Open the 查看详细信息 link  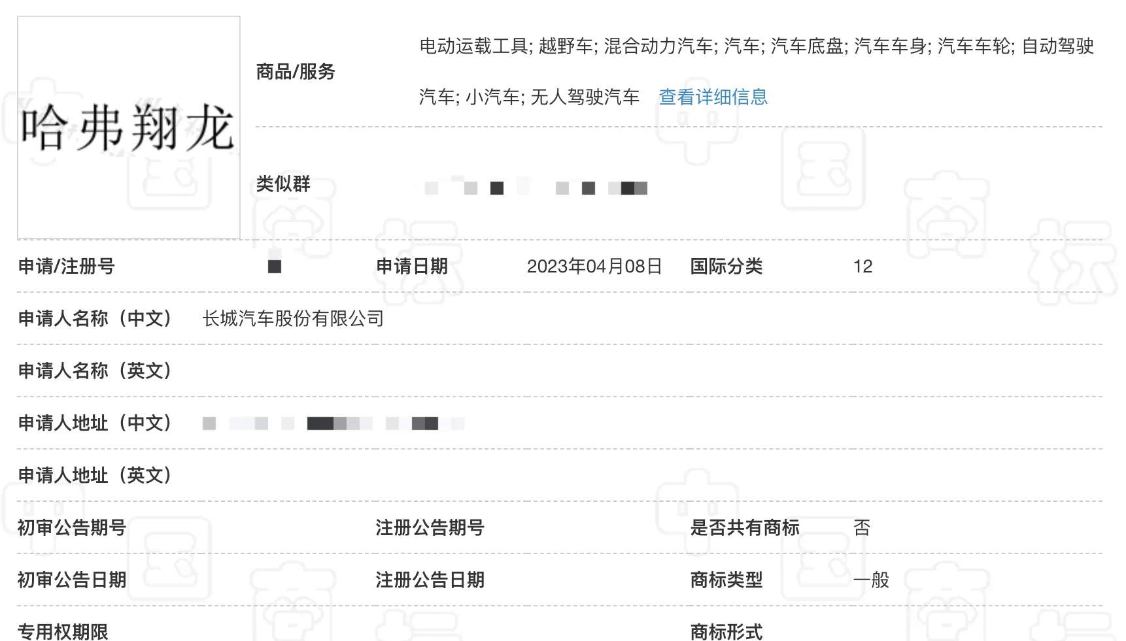pyautogui.click(x=713, y=97)
